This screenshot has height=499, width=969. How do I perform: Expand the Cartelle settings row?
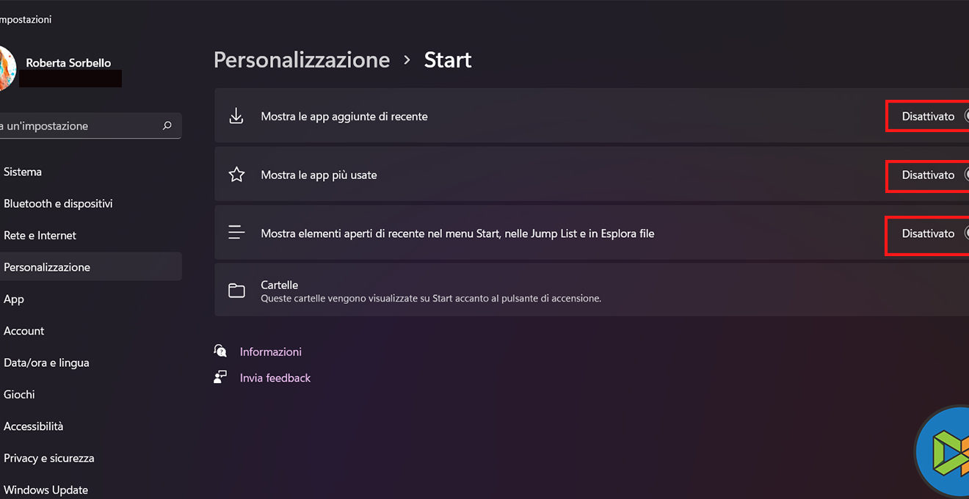click(x=587, y=291)
